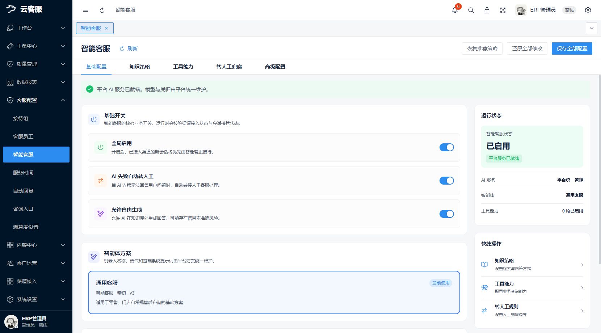Switch to the 高级配置 tab
The width and height of the screenshot is (601, 333).
tap(275, 67)
